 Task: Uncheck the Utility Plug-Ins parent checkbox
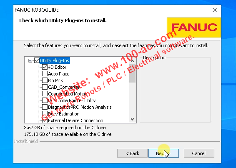(37, 60)
